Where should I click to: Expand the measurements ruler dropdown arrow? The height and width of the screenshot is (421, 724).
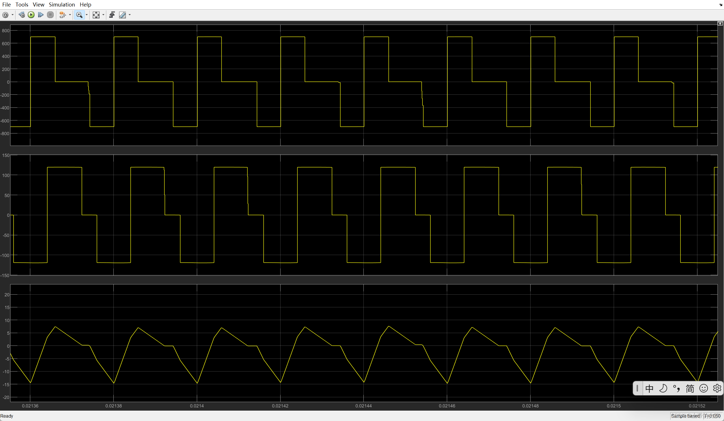130,15
